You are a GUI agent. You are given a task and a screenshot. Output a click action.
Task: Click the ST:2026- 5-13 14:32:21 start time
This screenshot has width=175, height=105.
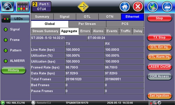48,38
